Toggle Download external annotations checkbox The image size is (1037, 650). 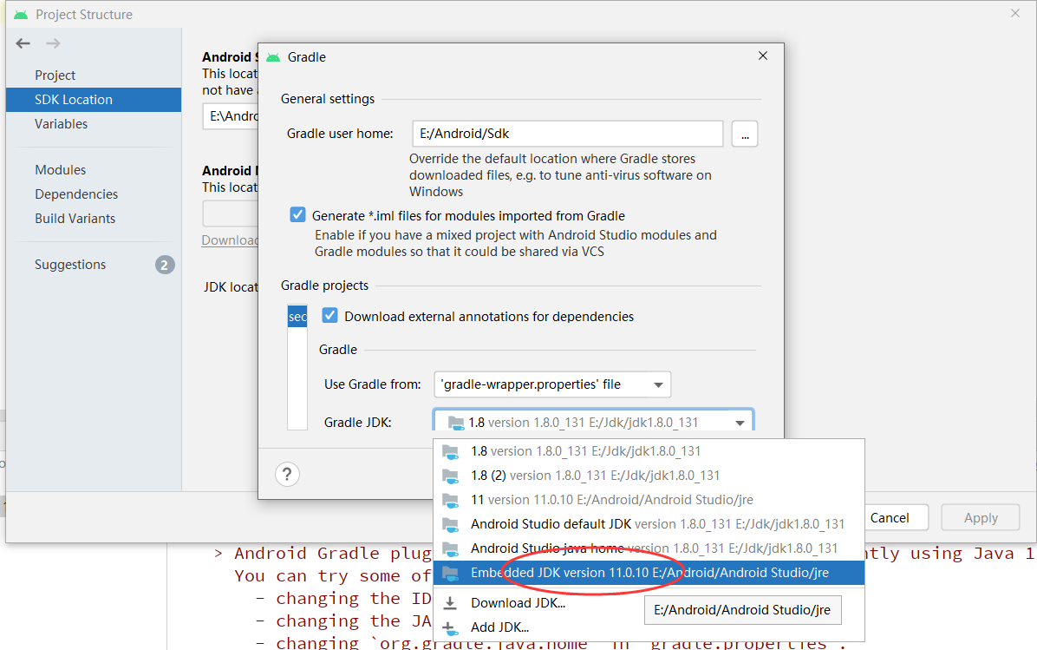click(x=329, y=316)
